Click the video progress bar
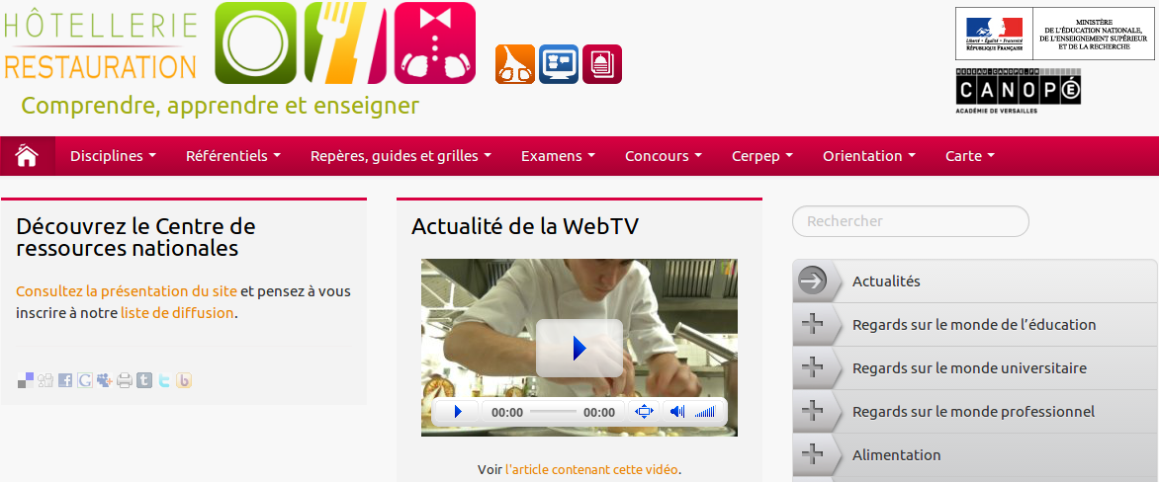 [553, 412]
